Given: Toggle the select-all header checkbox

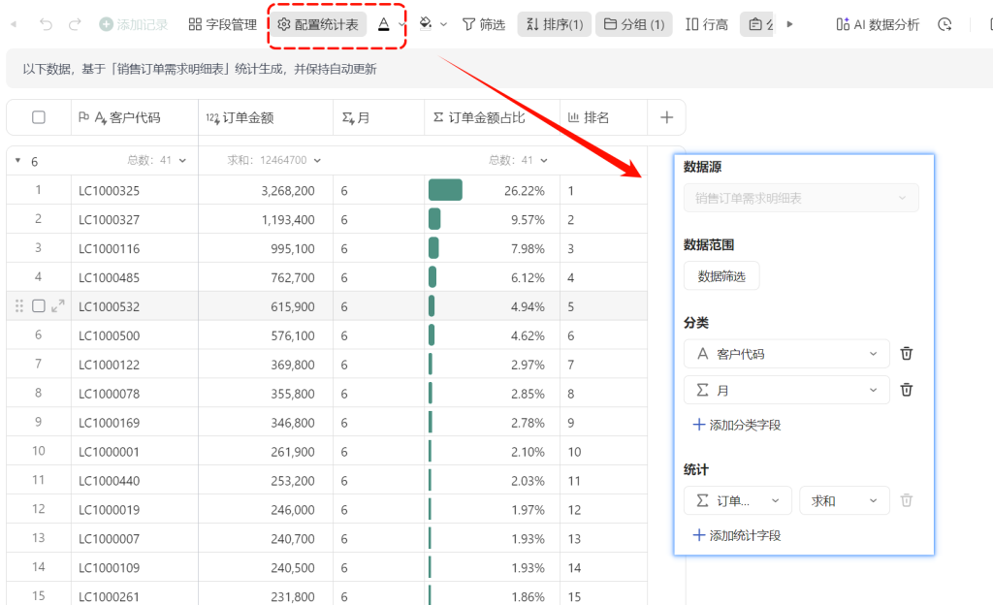Looking at the screenshot, I should tap(39, 117).
